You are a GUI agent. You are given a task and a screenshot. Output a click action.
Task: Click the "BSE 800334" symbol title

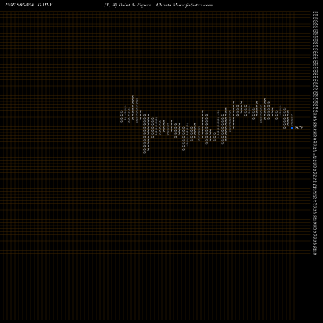coord(19,5)
